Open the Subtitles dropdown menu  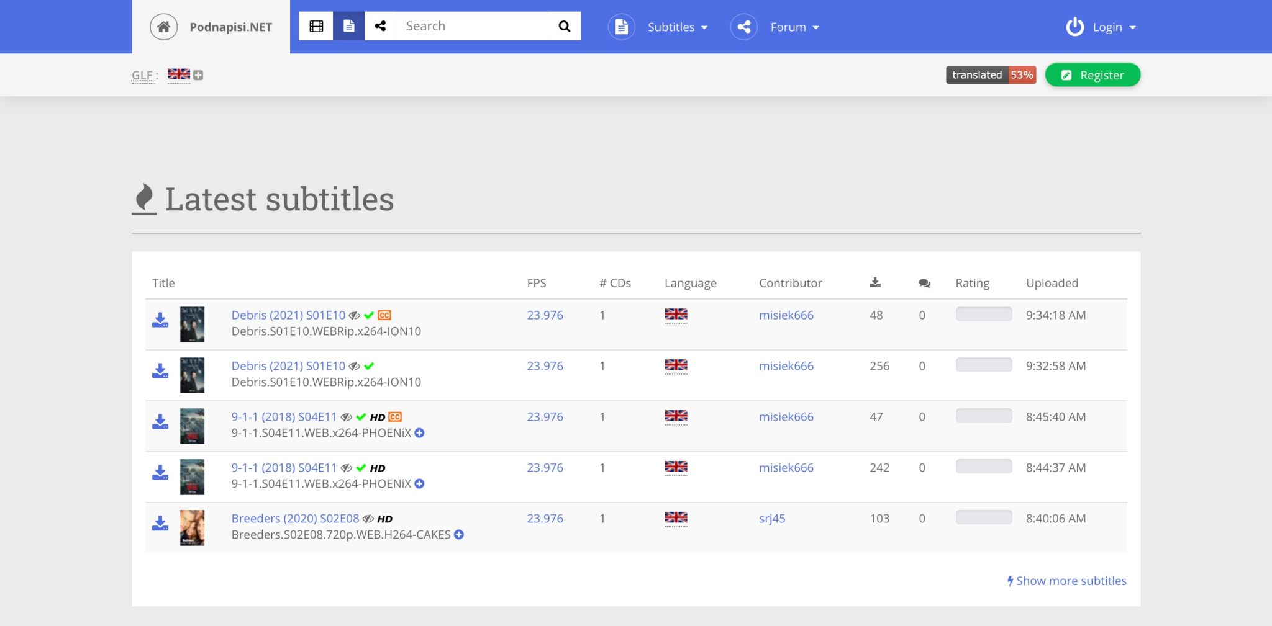676,27
